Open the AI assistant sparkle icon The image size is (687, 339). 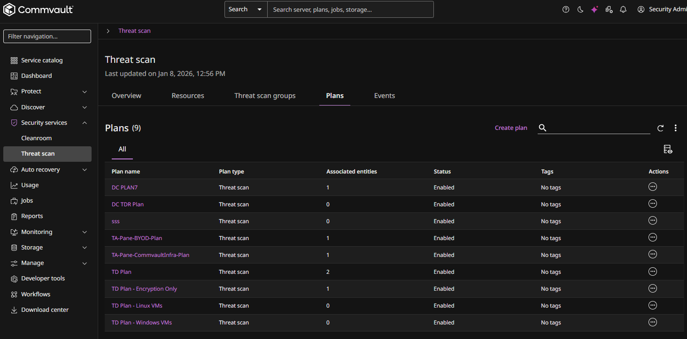[594, 9]
